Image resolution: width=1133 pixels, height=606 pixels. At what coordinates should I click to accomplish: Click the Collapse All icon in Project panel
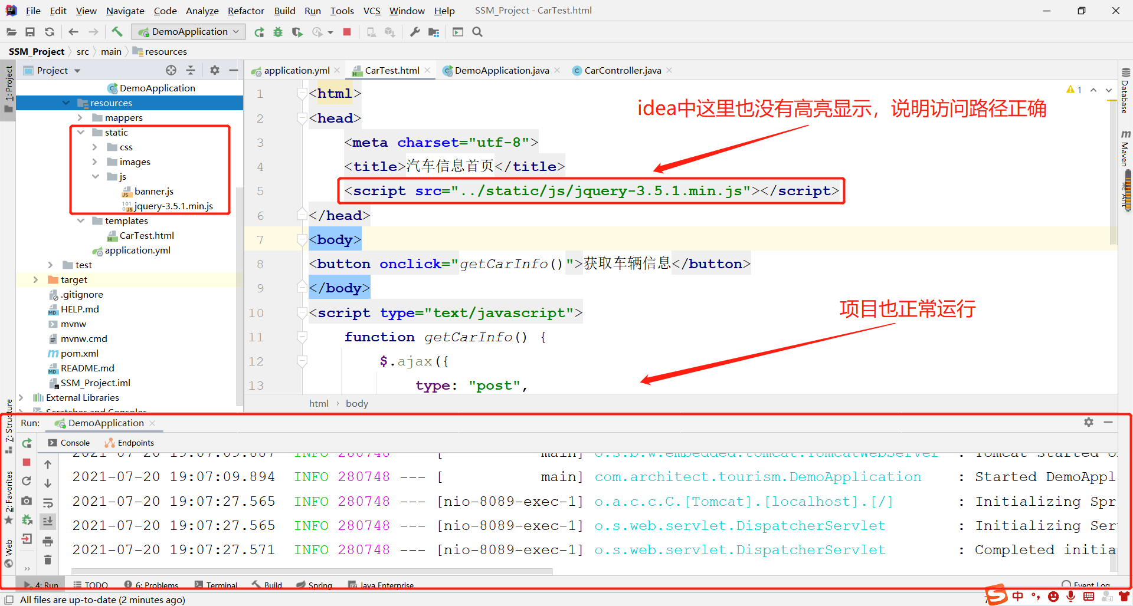pyautogui.click(x=191, y=70)
